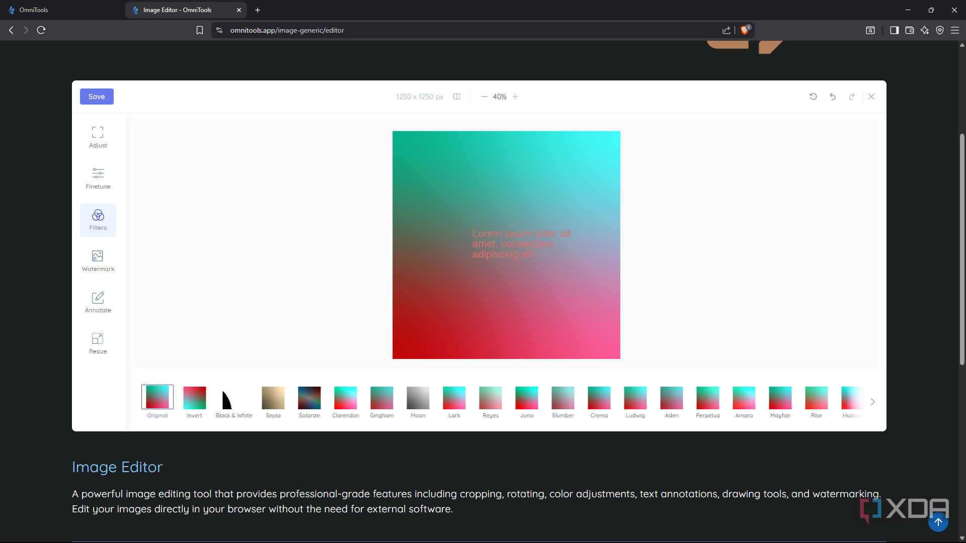Apply the Mayfair filter
Image resolution: width=966 pixels, height=543 pixels.
click(x=780, y=402)
